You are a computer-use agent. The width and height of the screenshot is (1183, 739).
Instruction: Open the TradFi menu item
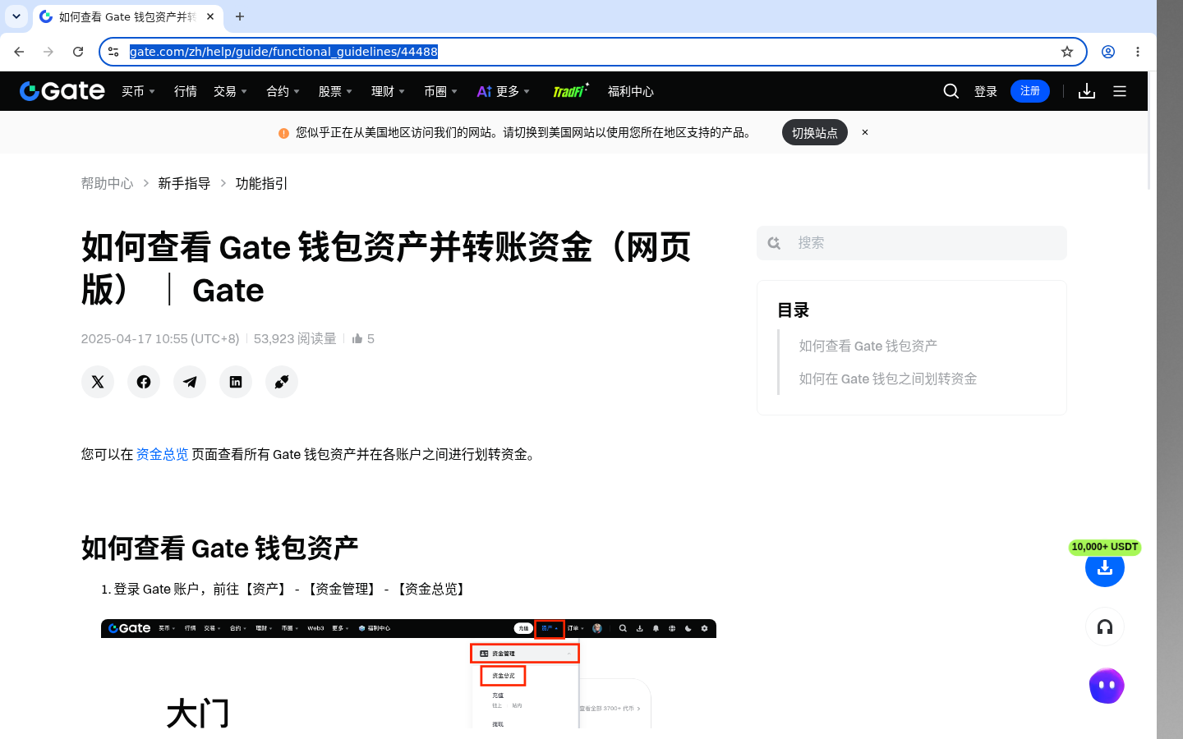click(570, 90)
